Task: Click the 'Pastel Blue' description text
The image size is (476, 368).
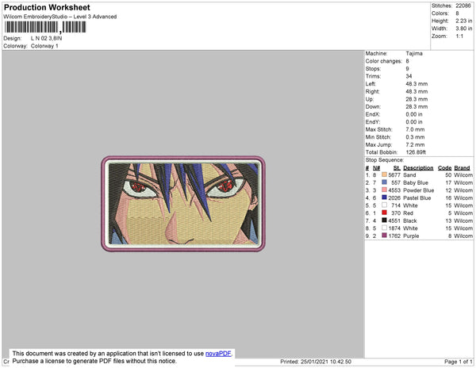Action: (416, 197)
